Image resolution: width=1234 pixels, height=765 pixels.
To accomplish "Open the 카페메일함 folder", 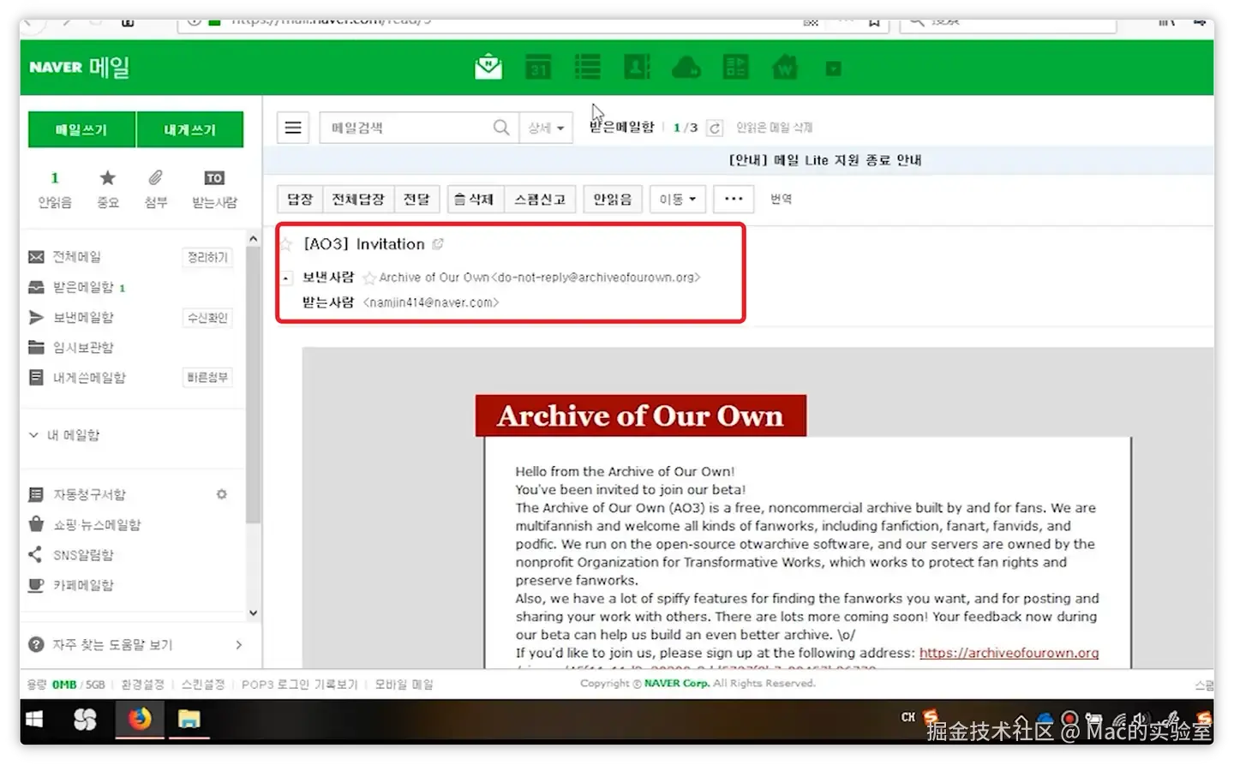I will 83,585.
